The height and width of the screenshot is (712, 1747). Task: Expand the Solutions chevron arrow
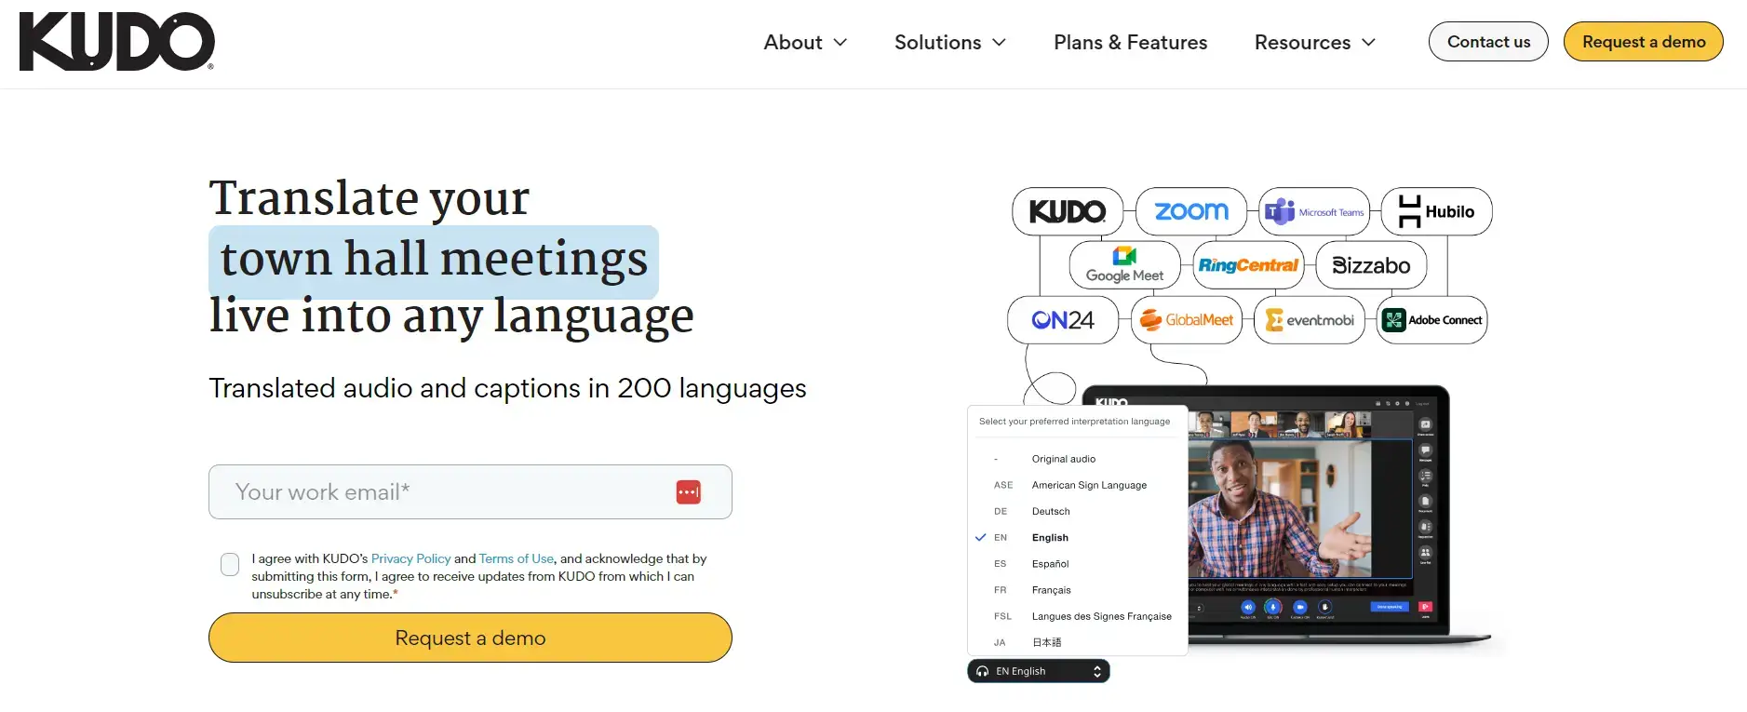[1000, 42]
